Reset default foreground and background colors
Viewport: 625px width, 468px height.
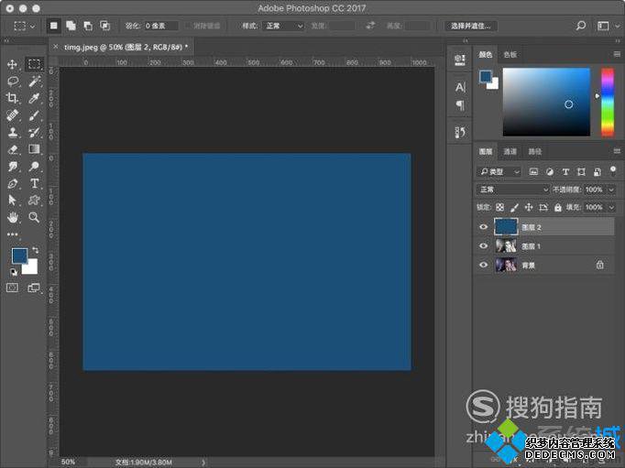tap(14, 272)
